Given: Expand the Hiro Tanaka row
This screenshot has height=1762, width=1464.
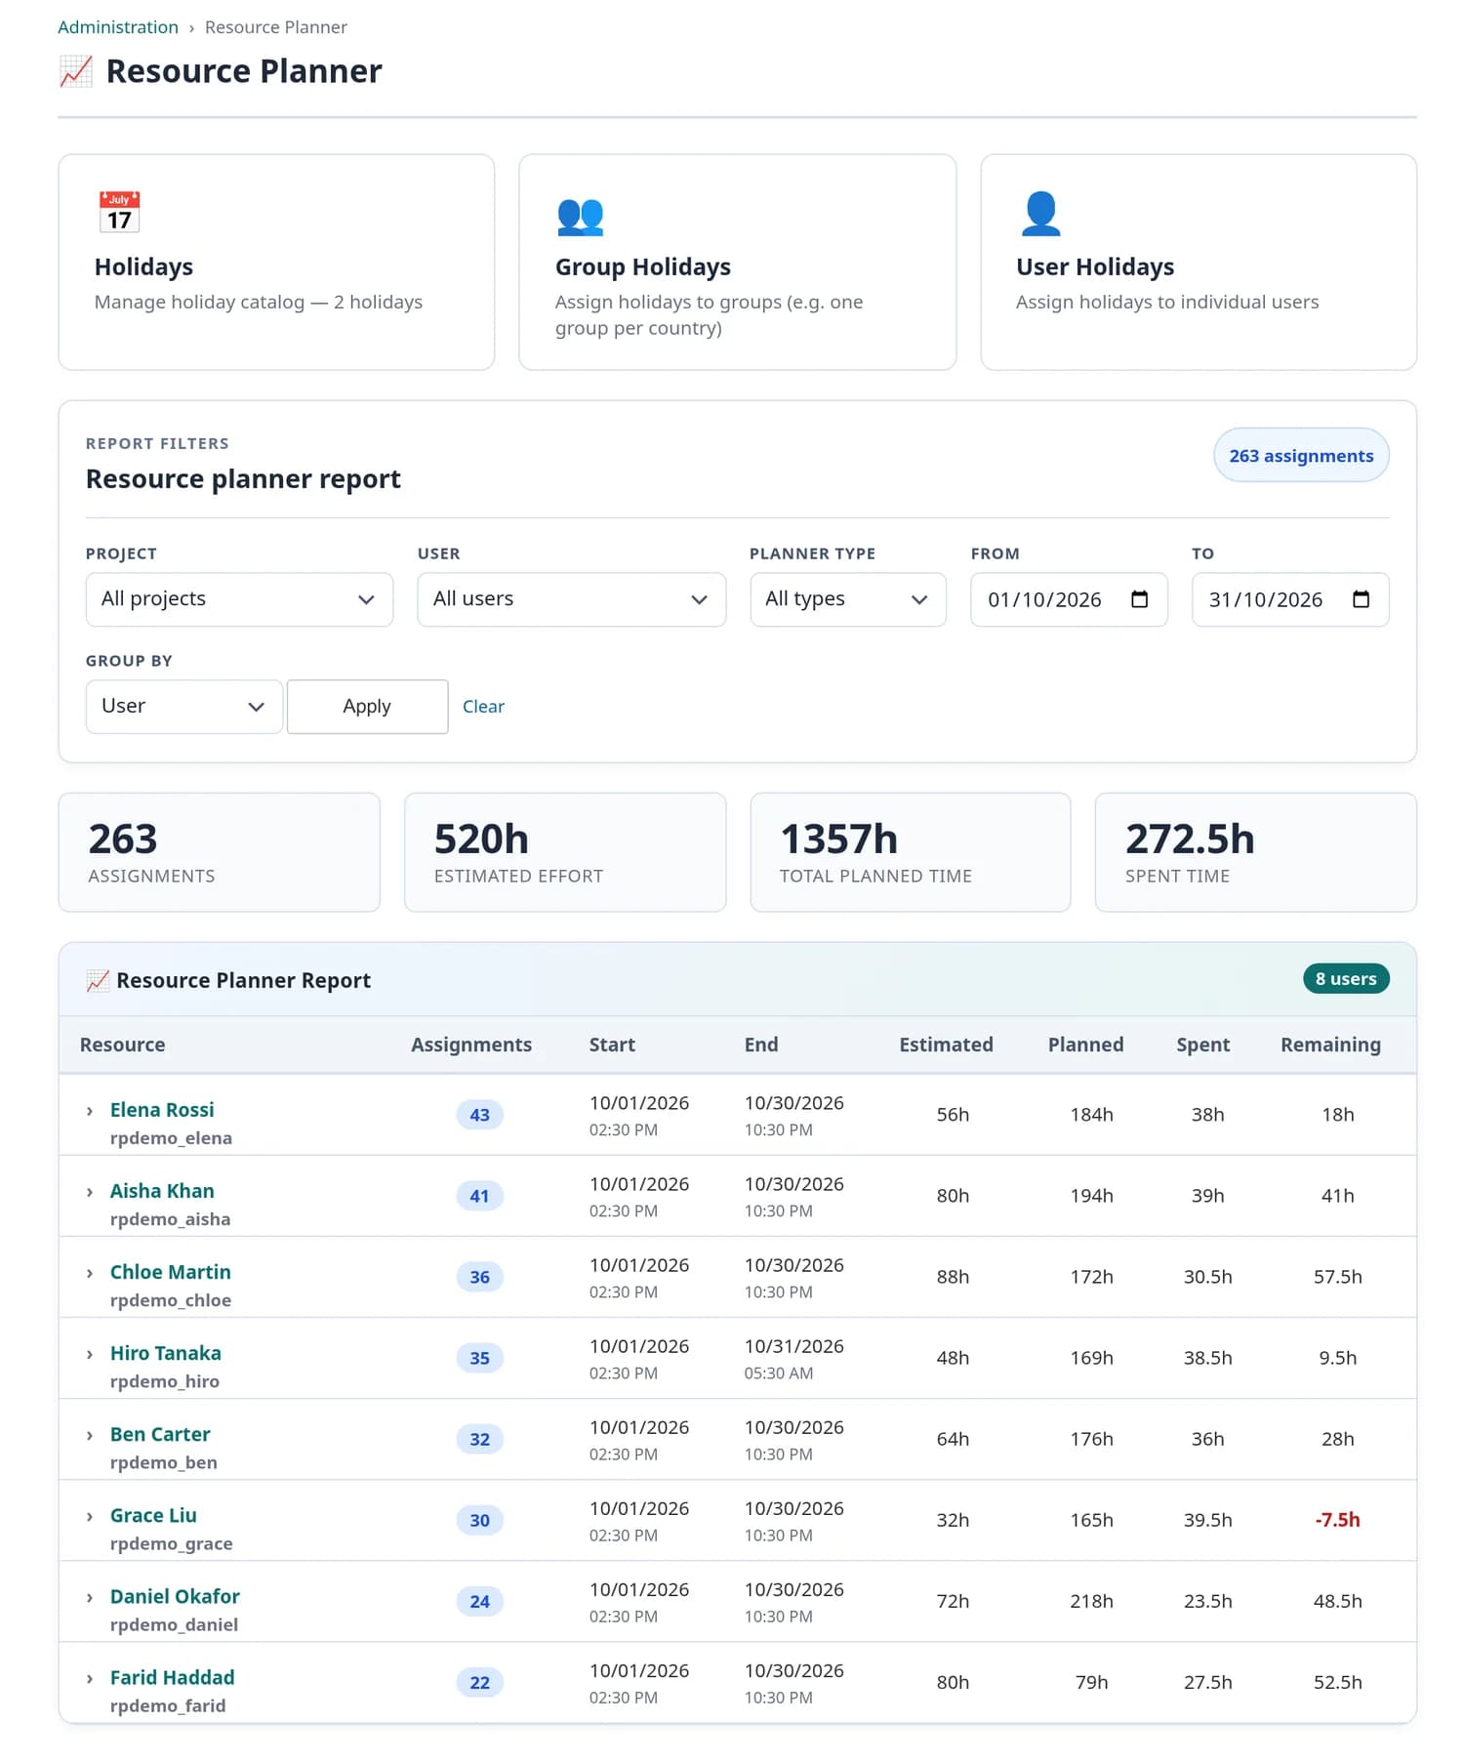Looking at the screenshot, I should [x=90, y=1354].
